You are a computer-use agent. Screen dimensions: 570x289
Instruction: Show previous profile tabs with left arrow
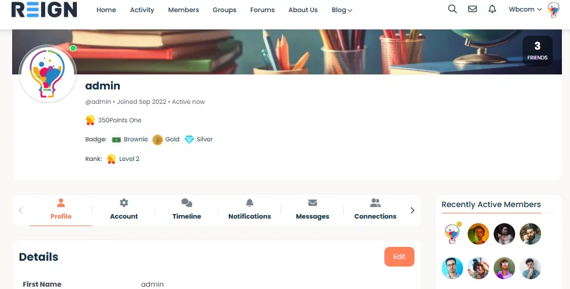pos(21,211)
